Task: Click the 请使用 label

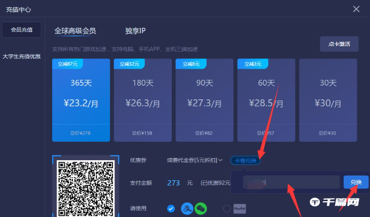Action: pos(138,208)
